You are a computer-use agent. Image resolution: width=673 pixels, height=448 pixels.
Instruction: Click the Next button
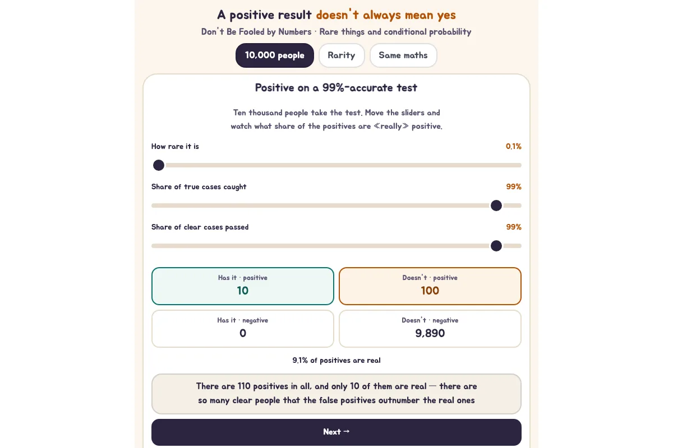[336, 432]
